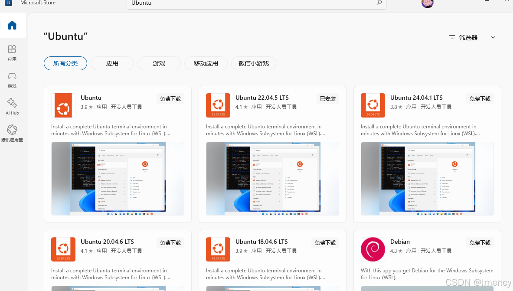Click the Ubuntu 24.04 LTS app icon
Image resolution: width=513 pixels, height=291 pixels.
pos(372,105)
